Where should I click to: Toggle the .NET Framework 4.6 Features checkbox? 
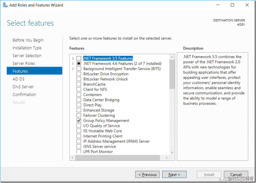[x=79, y=64]
